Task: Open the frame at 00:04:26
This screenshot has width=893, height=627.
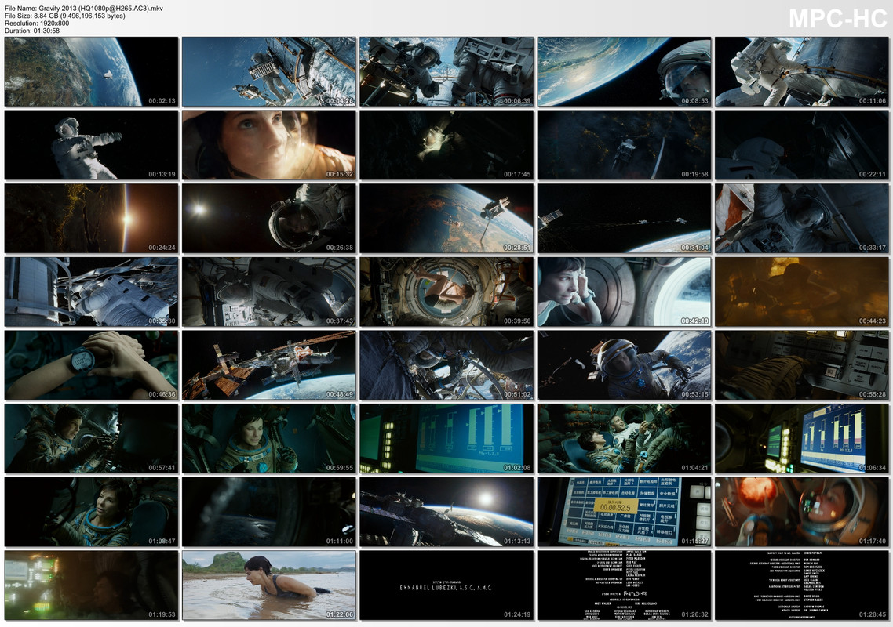Action: [269, 71]
